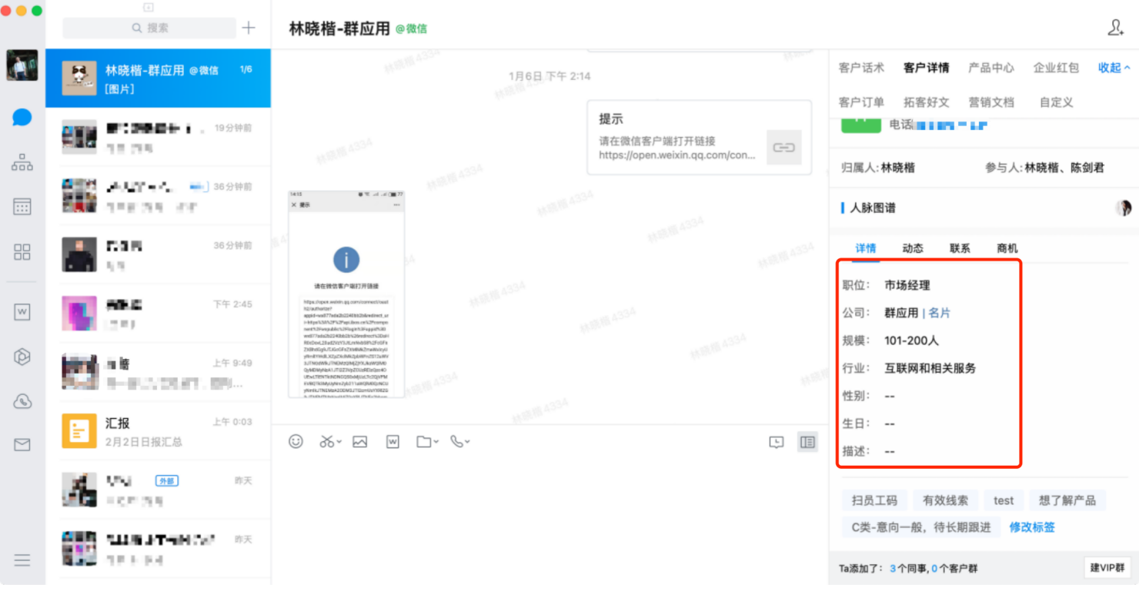Image resolution: width=1139 pixels, height=591 pixels.
Task: Open the Workbench grid icon
Action: (x=22, y=252)
